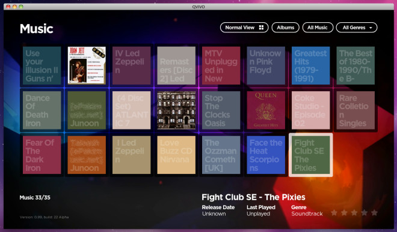Open the Coke Studio Episode 02 tile
The width and height of the screenshot is (397, 232).
click(310, 110)
